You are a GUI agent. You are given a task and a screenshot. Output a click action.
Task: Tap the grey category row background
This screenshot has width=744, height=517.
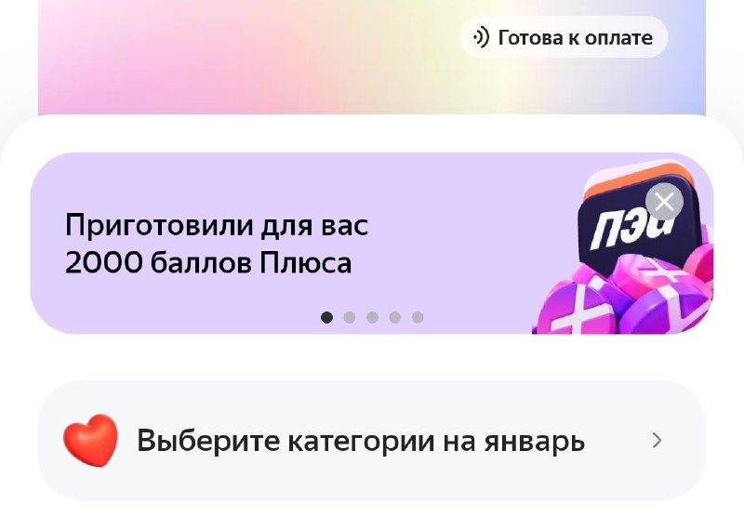tap(371, 440)
